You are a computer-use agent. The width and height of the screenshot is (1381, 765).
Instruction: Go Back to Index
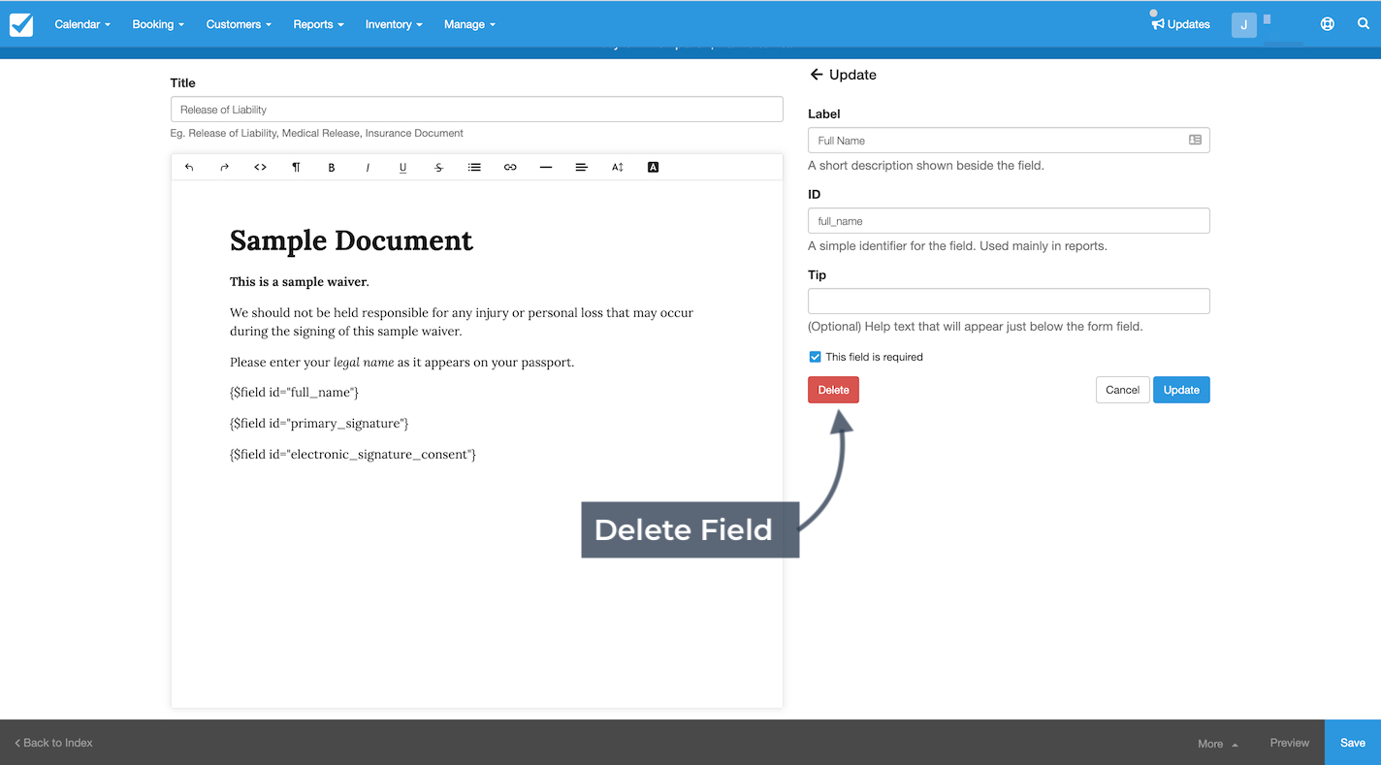tap(53, 743)
